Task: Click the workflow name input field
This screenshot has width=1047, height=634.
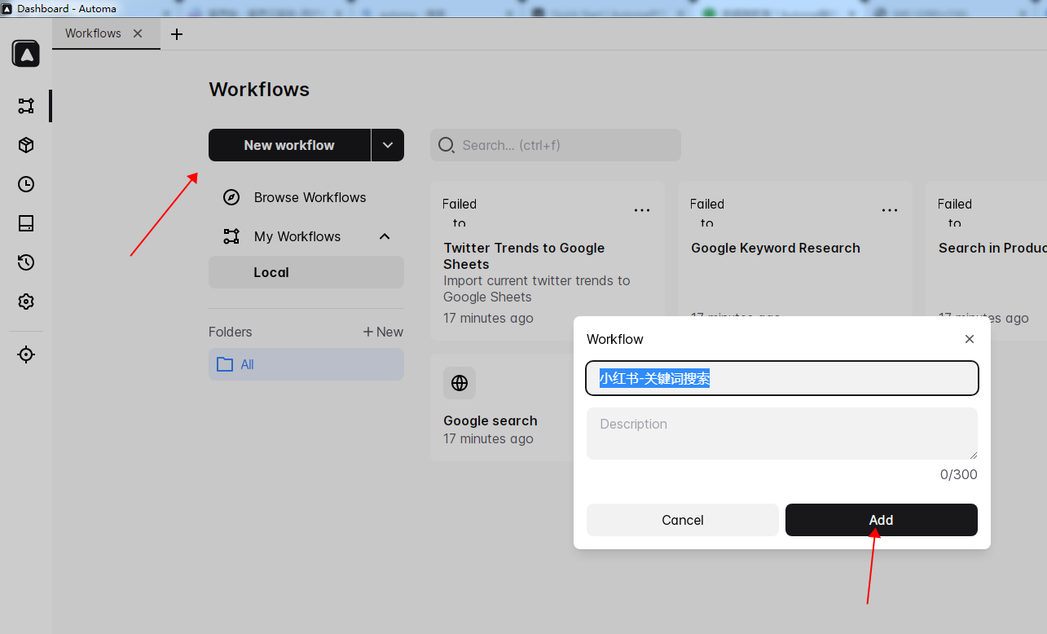Action: [782, 378]
